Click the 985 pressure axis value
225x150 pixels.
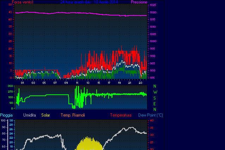(153, 63)
